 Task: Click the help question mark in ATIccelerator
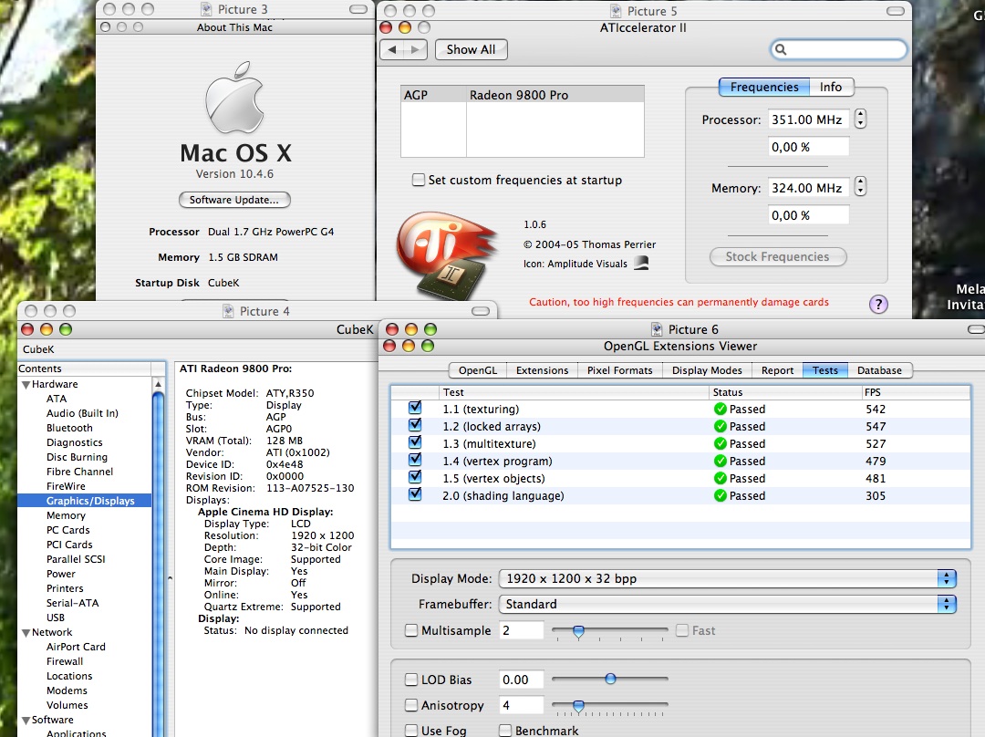click(x=878, y=305)
